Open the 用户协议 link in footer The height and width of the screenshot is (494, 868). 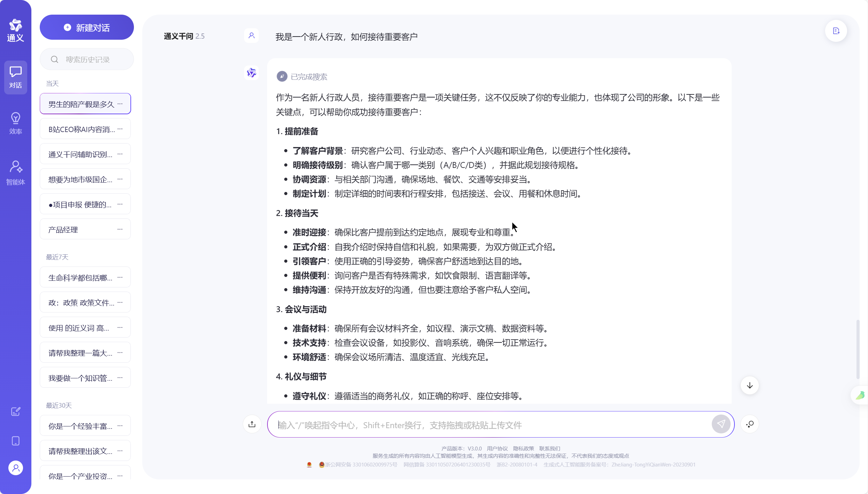point(497,448)
